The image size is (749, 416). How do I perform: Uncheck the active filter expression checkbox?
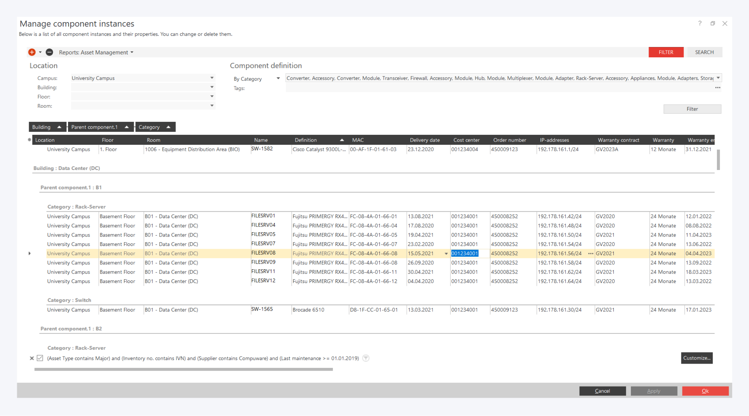tap(40, 358)
